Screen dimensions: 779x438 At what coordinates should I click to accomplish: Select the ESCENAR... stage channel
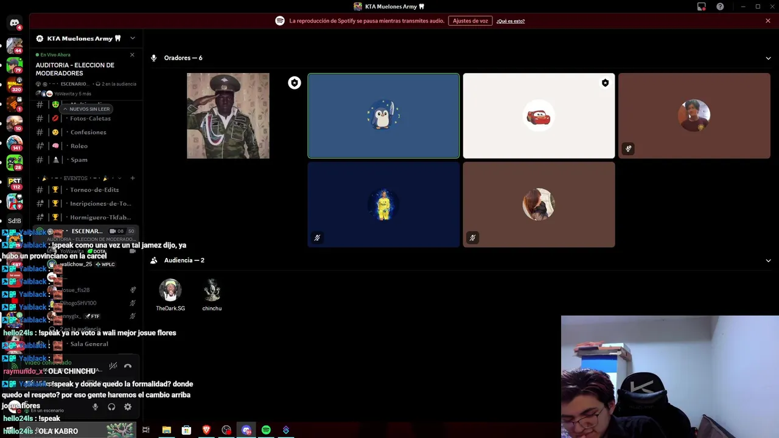tap(85, 231)
